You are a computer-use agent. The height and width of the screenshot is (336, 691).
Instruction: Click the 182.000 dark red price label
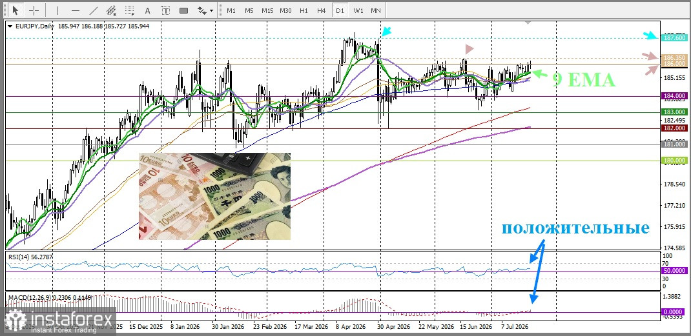tap(674, 128)
